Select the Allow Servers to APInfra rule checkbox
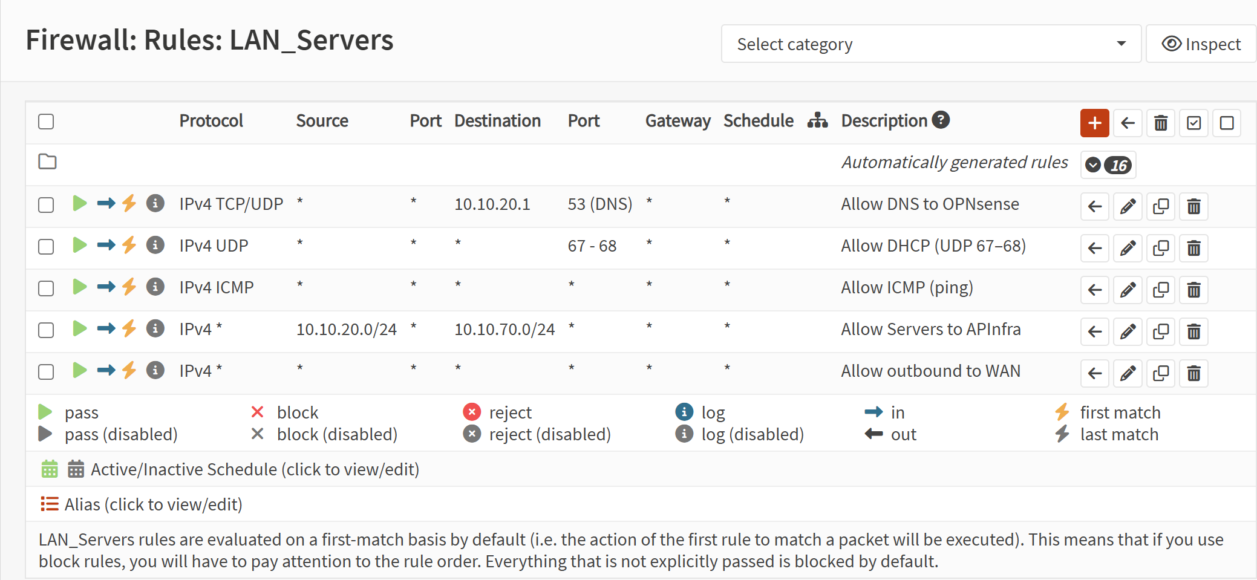The height and width of the screenshot is (580, 1257). 46,330
